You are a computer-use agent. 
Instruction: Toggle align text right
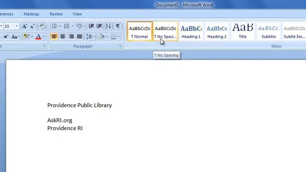coord(71,36)
